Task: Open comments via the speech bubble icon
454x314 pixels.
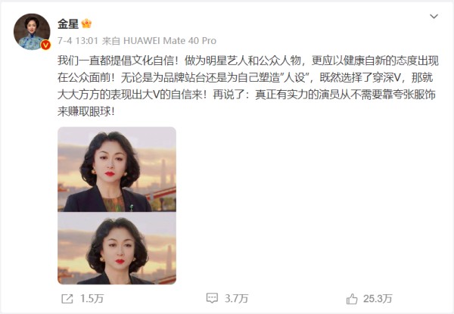Action: [x=212, y=298]
